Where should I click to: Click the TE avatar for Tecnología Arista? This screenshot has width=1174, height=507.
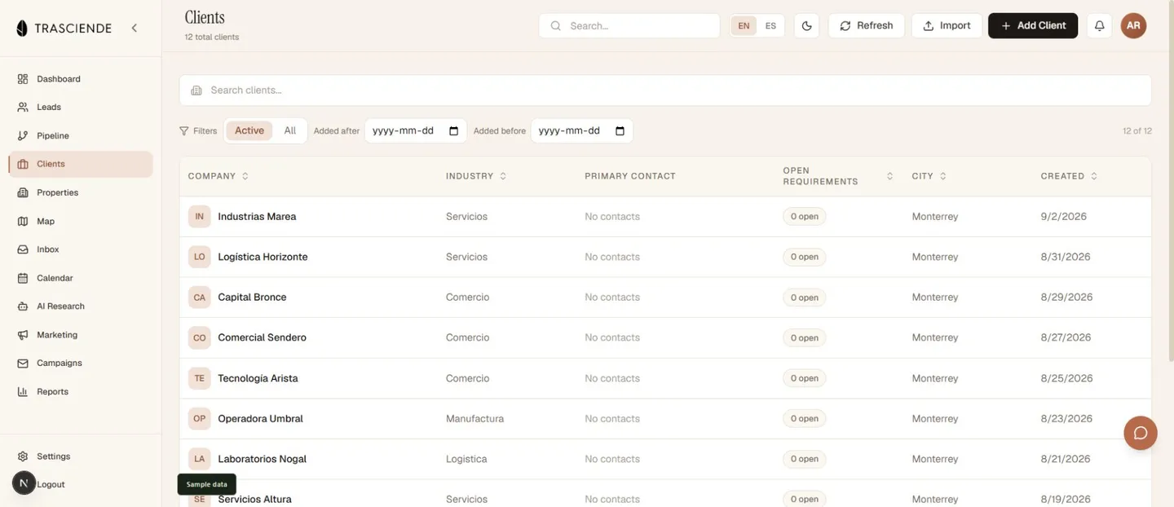pos(199,378)
